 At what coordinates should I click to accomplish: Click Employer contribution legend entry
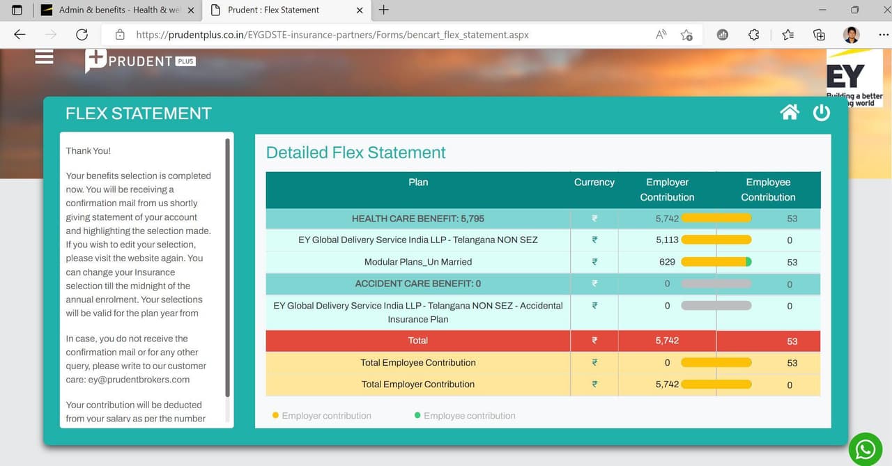(322, 416)
